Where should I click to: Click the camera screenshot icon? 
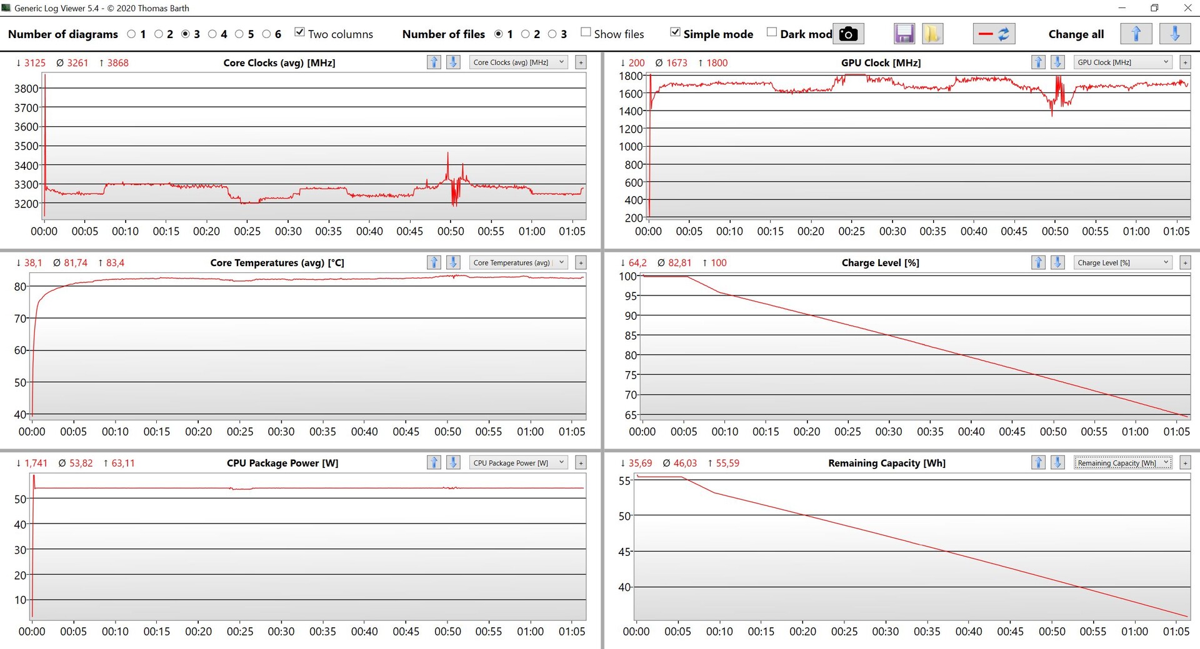tap(848, 34)
